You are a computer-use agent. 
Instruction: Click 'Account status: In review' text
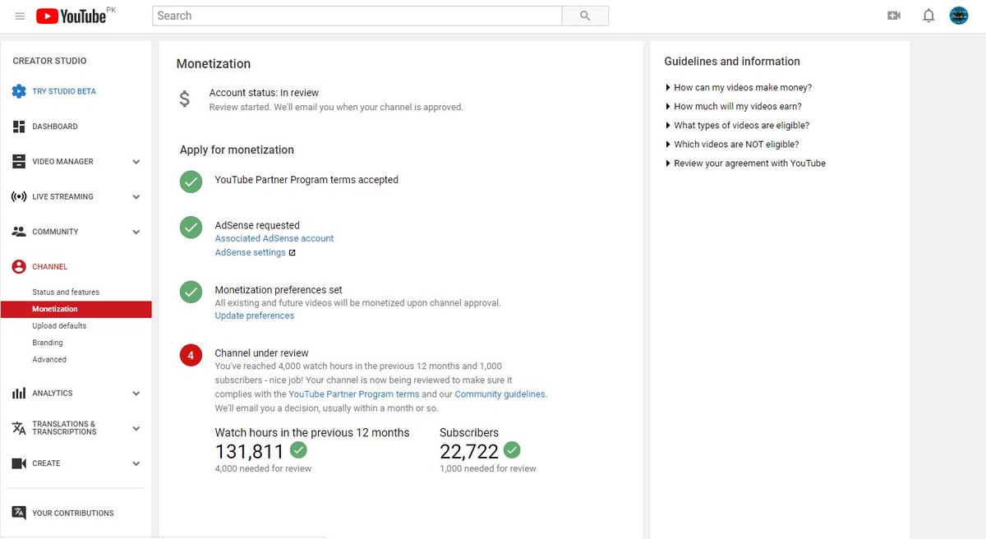click(264, 93)
